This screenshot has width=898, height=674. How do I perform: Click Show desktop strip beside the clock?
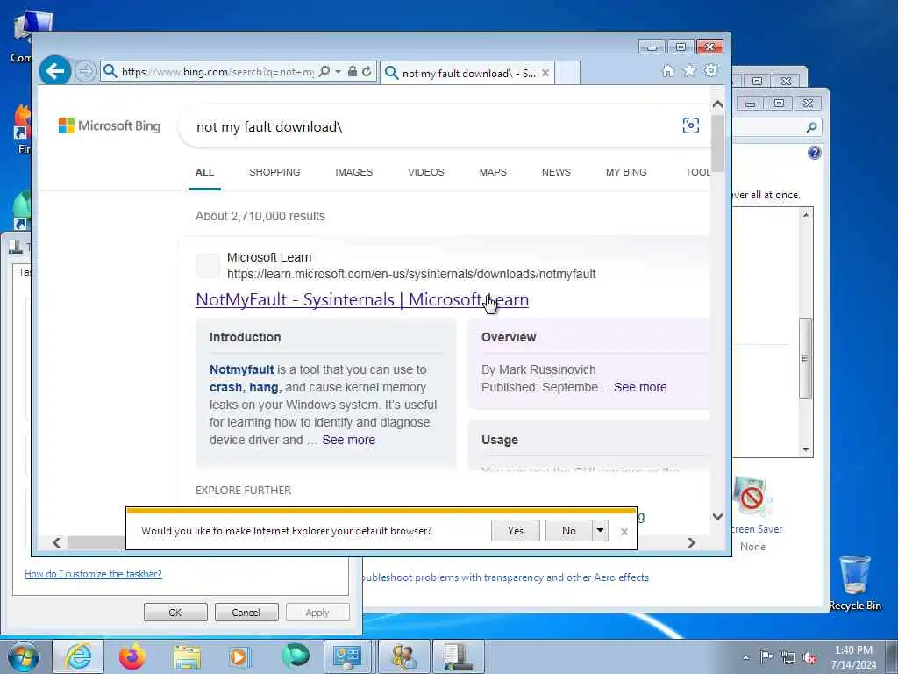[892, 656]
